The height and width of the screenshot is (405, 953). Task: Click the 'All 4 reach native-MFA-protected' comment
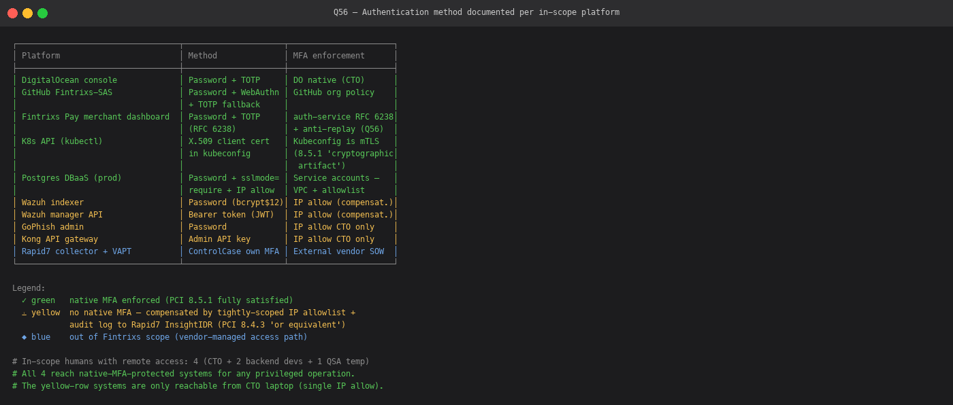click(x=184, y=374)
